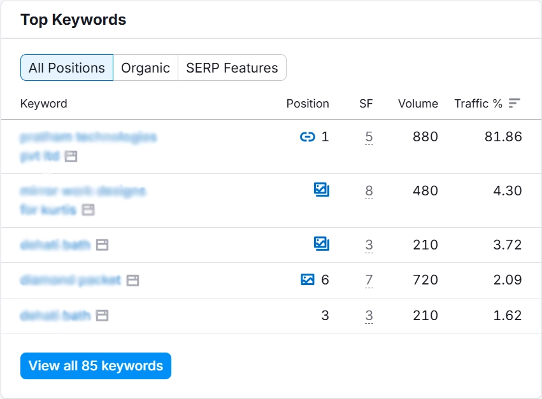Image resolution: width=542 pixels, height=399 pixels.
Task: Click the Position column header
Action: click(308, 103)
